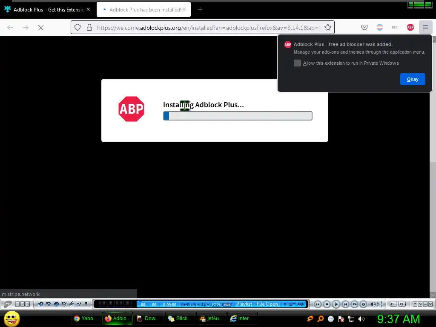Open the smiley face Start button
This screenshot has width=436, height=327.
click(x=11, y=318)
